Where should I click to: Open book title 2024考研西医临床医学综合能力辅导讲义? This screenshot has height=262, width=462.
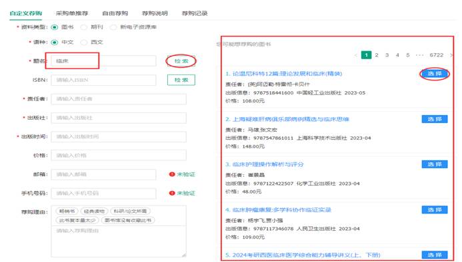pos(303,255)
